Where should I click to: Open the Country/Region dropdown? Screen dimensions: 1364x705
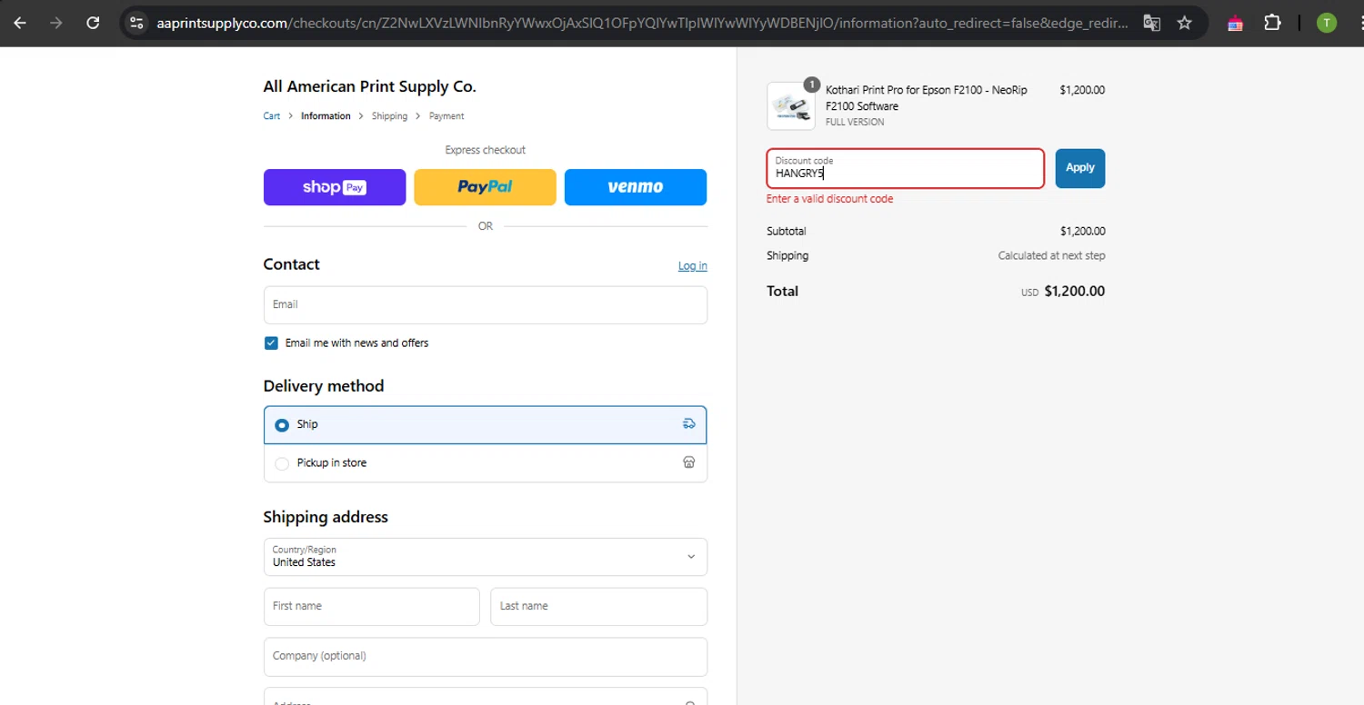point(486,557)
